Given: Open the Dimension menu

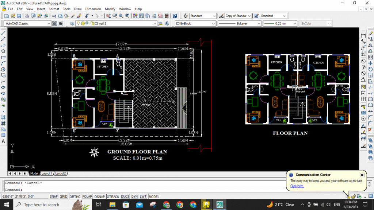Looking at the screenshot, I should click(x=93, y=9).
